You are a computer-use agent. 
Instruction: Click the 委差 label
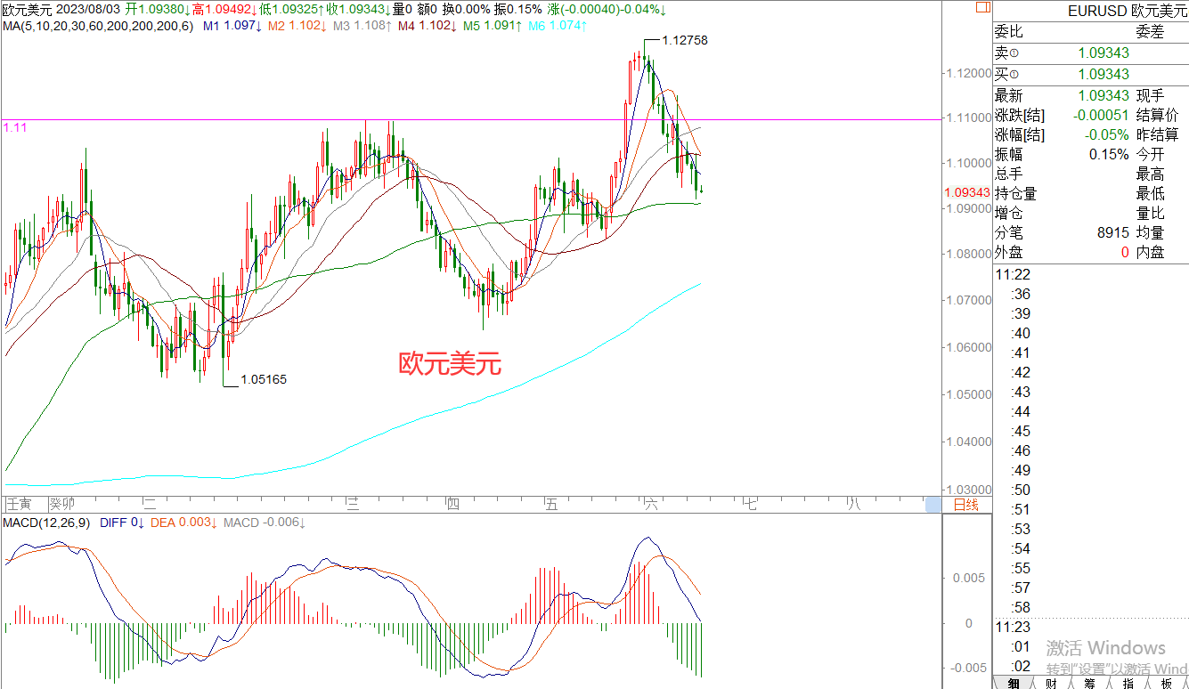click(x=1150, y=32)
